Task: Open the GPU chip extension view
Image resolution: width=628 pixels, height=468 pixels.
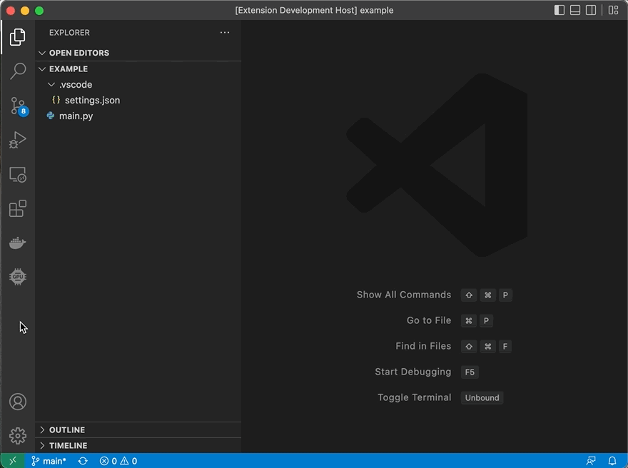Action: pos(18,277)
